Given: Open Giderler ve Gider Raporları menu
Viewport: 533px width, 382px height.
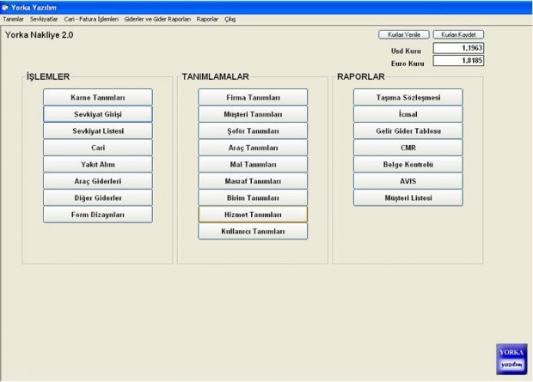Looking at the screenshot, I should pyautogui.click(x=157, y=20).
